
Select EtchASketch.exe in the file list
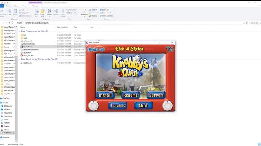29,44
